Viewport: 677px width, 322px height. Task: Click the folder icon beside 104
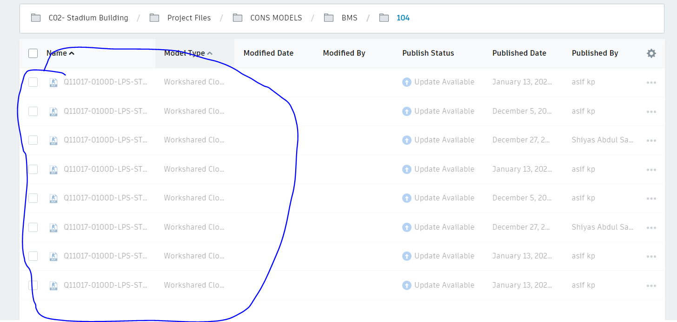pos(384,18)
